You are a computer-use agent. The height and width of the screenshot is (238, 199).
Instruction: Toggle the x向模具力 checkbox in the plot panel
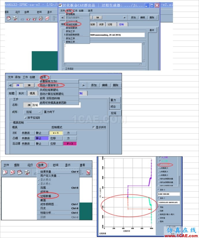(x=159, y=168)
